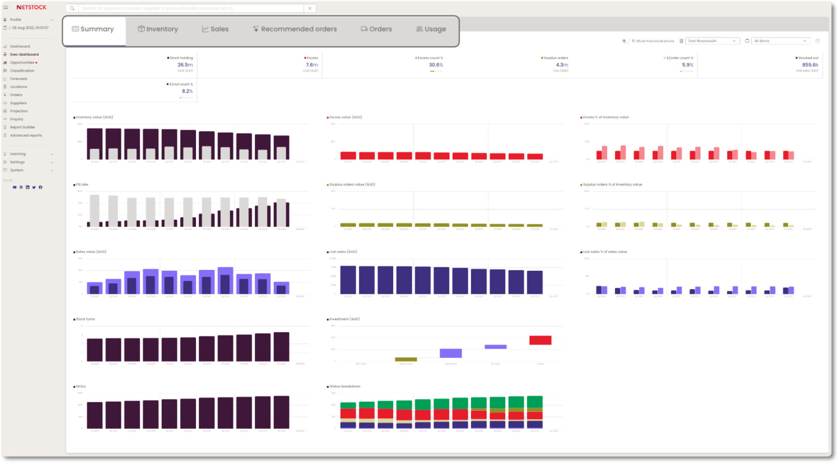Expand the Profile section in the sidebar
The height and width of the screenshot is (463, 838).
(x=29, y=20)
